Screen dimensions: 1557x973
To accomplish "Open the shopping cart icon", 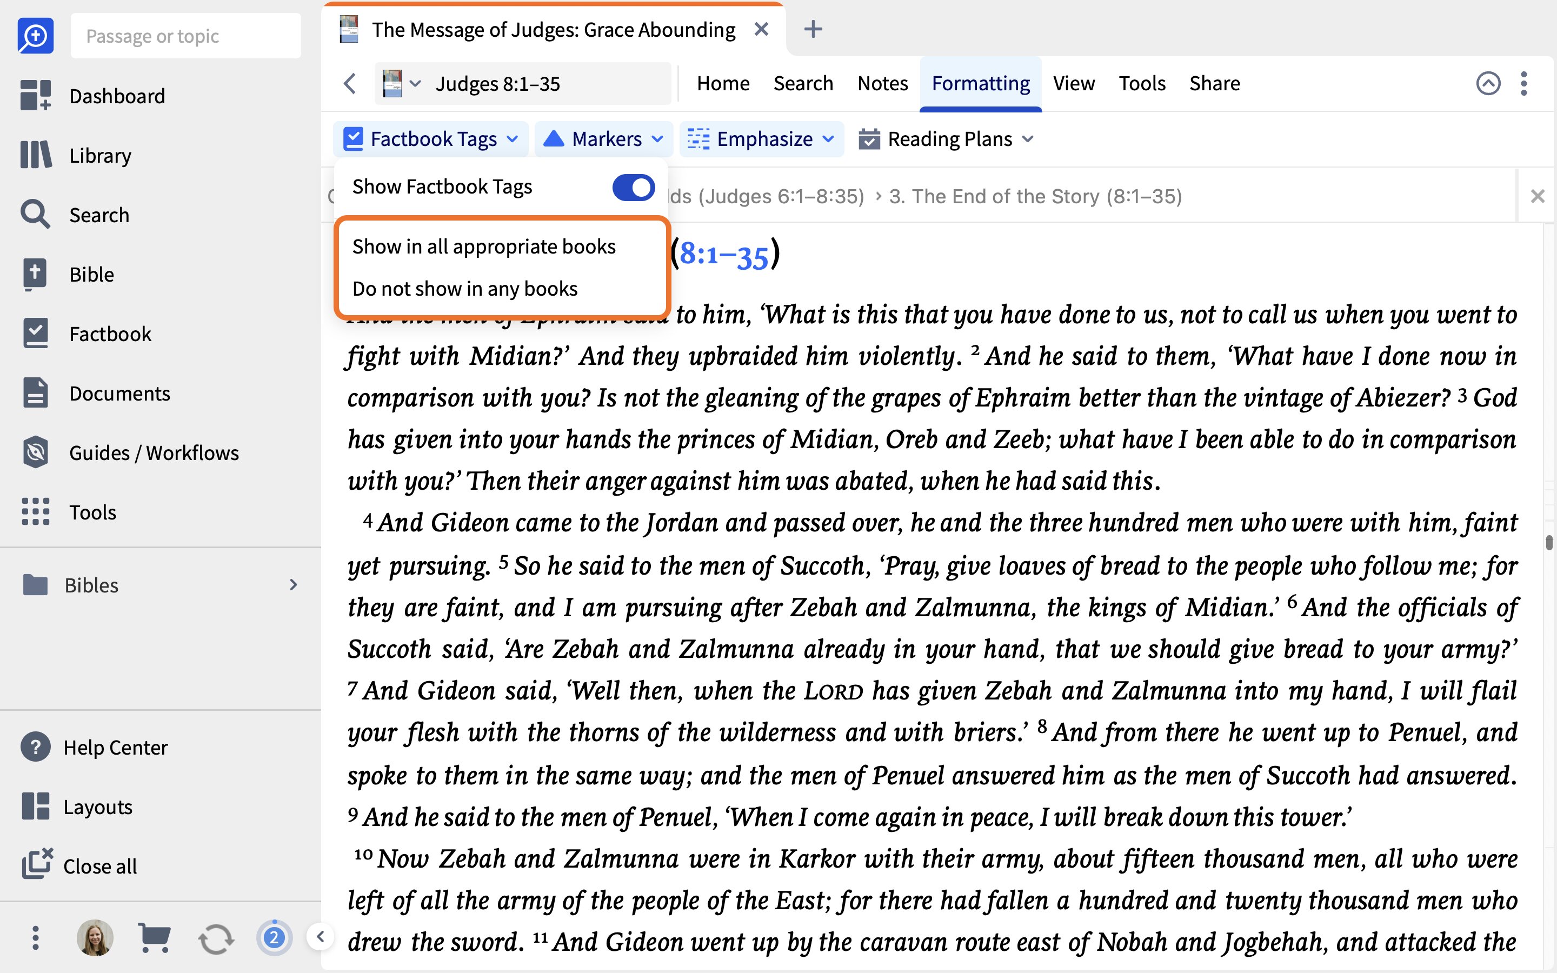I will tap(155, 938).
